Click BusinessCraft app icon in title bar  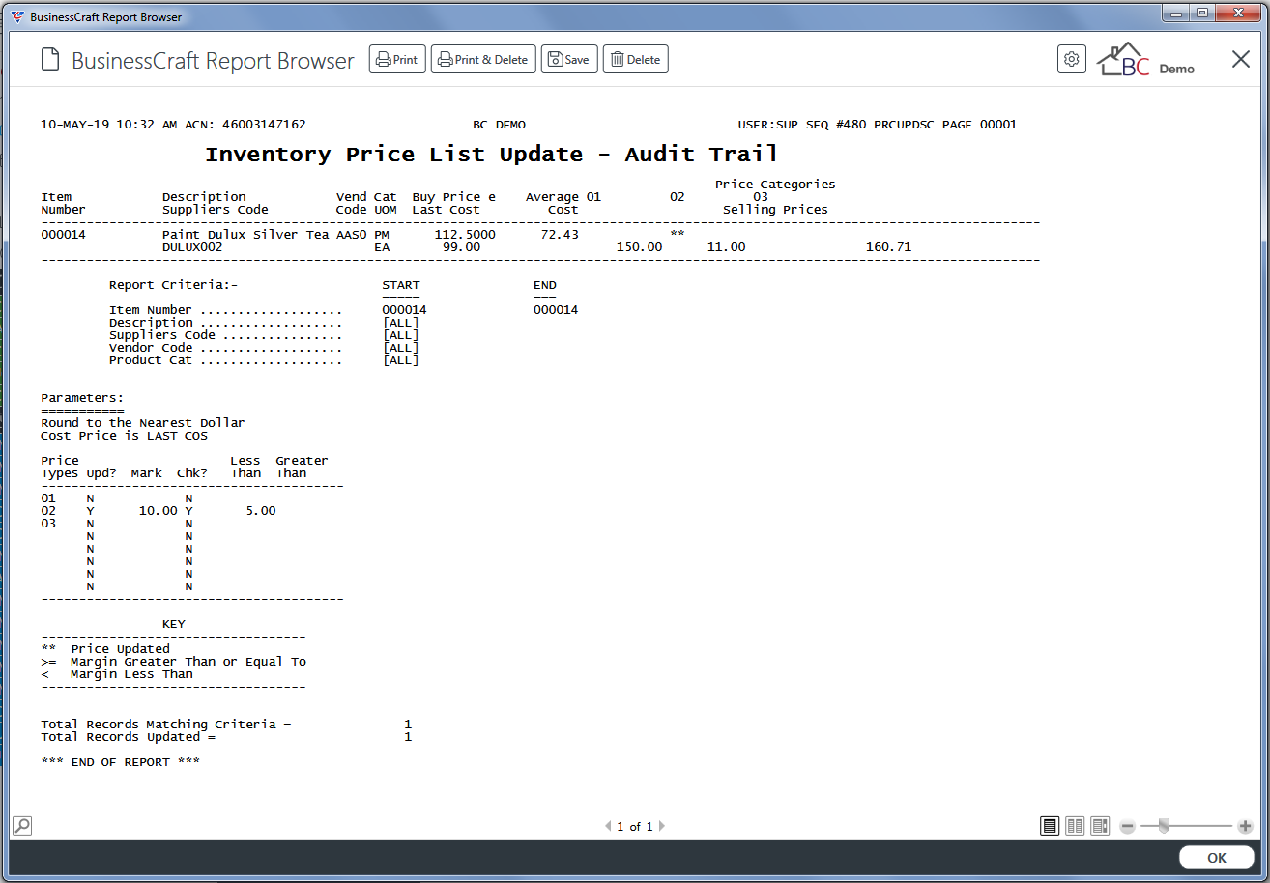[x=17, y=16]
